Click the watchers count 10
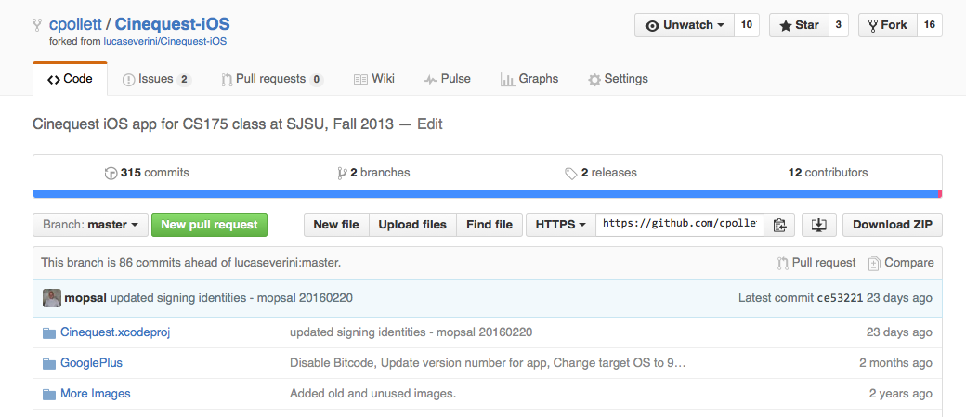 pyautogui.click(x=746, y=25)
